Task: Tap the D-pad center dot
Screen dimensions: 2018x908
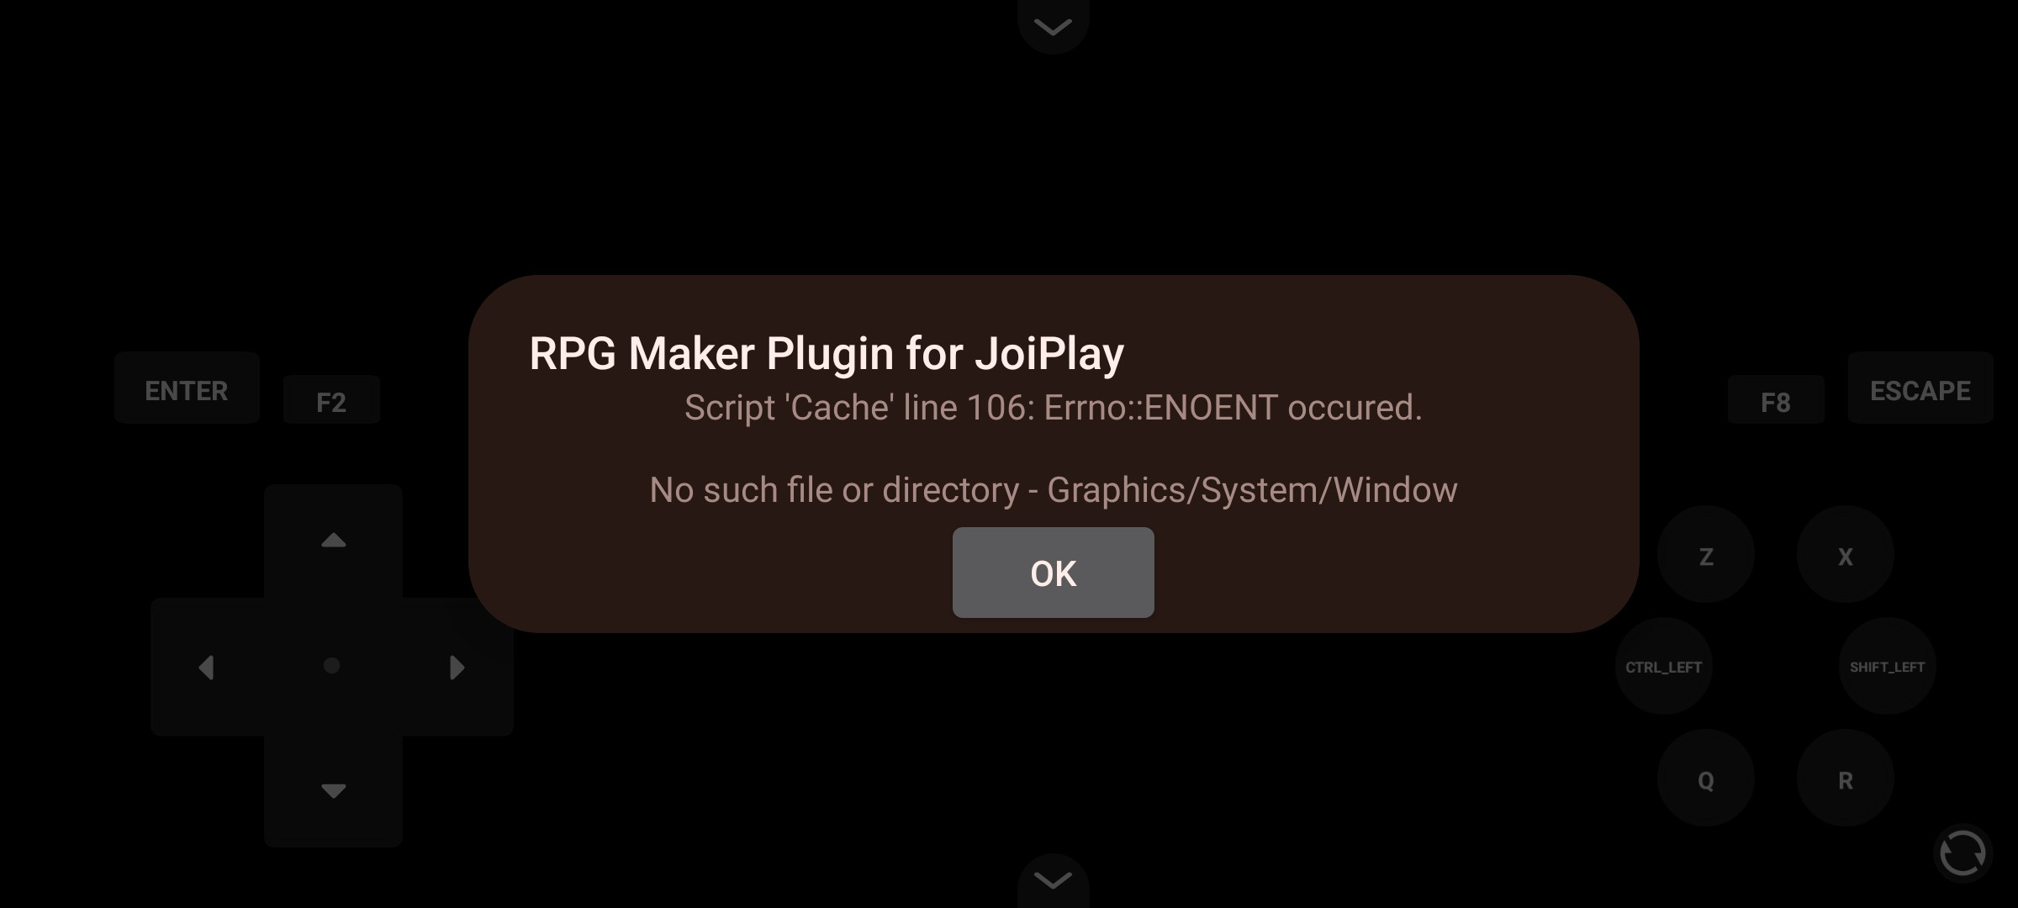Action: pyautogui.click(x=332, y=667)
